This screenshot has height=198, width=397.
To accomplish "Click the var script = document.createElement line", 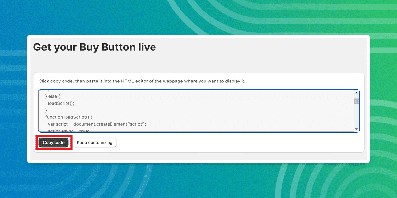I will [97, 124].
